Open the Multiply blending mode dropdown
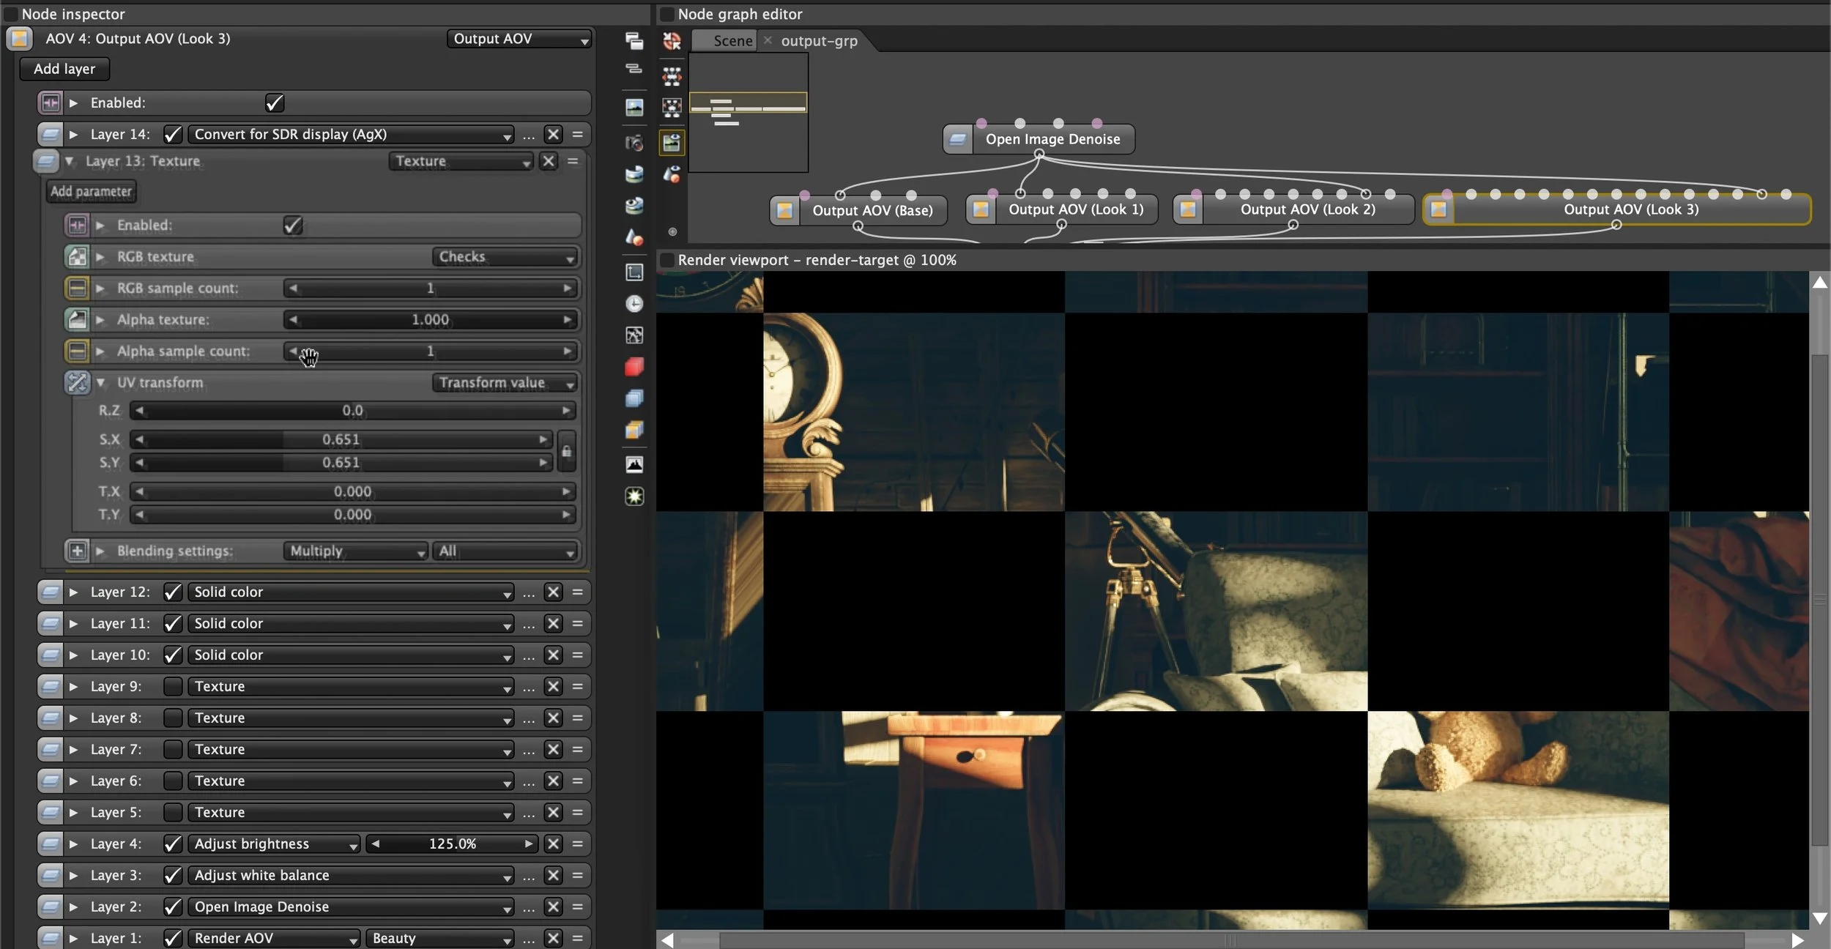1831x949 pixels. pyautogui.click(x=355, y=551)
